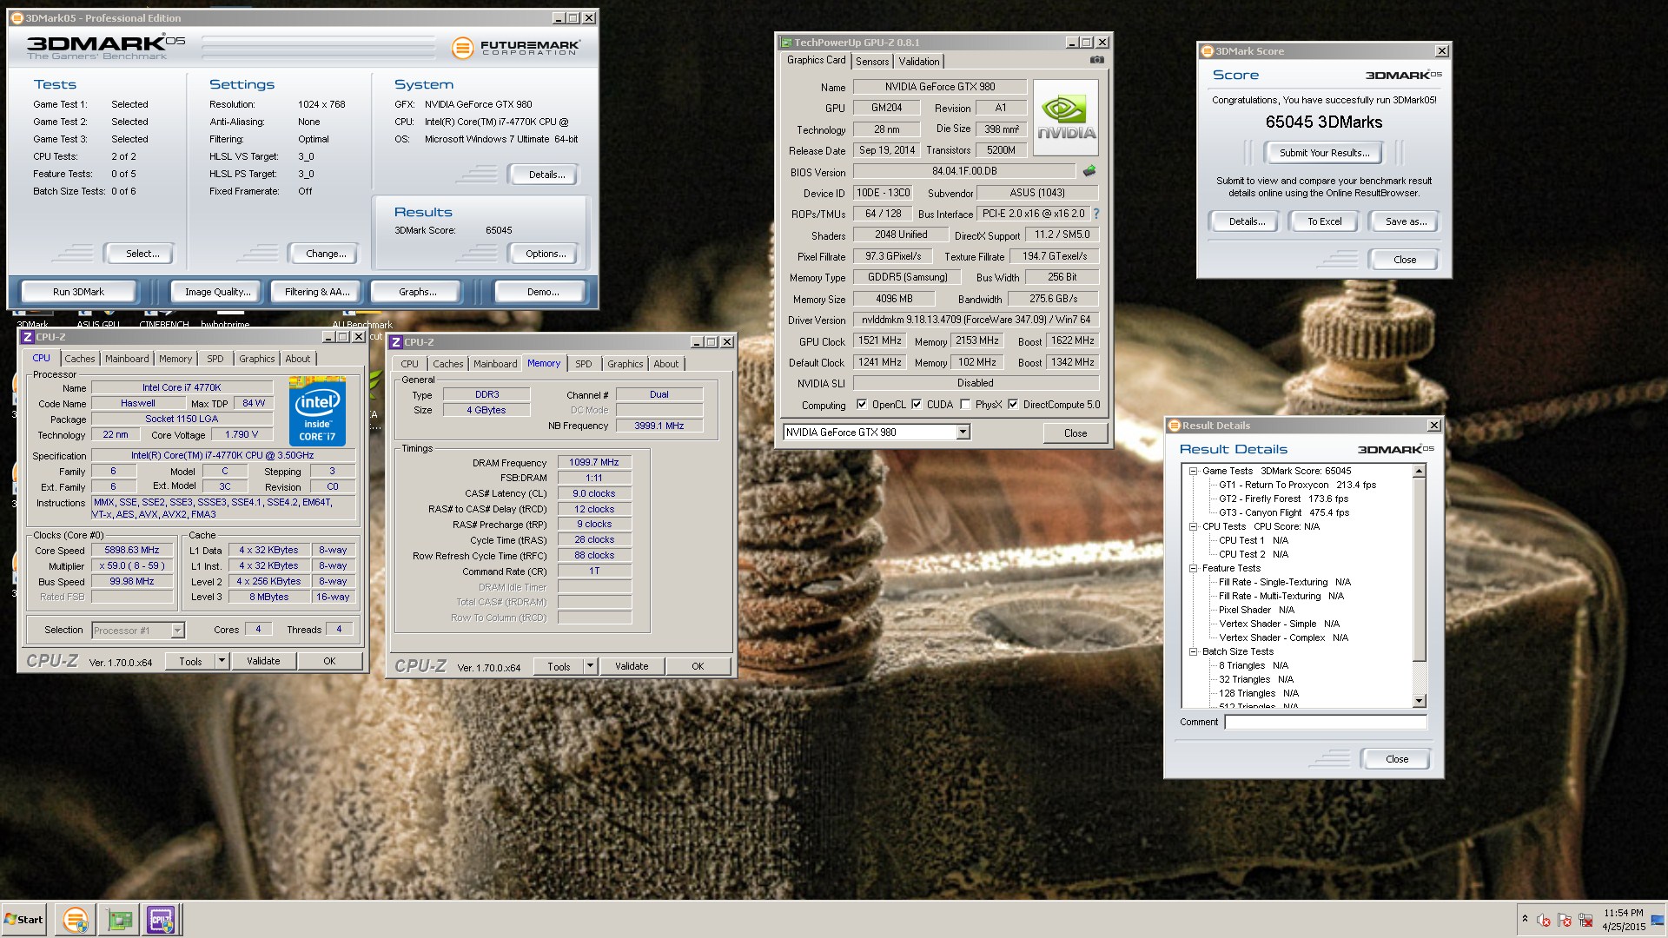The width and height of the screenshot is (1668, 938).
Task: Click the Result Details window title icon
Action: point(1175,426)
